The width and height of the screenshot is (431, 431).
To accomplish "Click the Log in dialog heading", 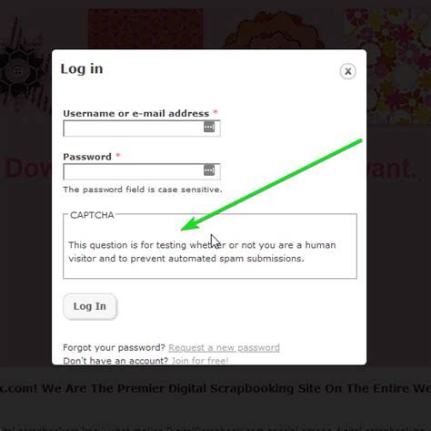I will pyautogui.click(x=82, y=69).
